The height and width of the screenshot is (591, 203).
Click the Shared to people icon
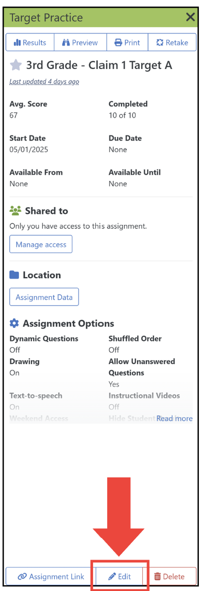[15, 211]
